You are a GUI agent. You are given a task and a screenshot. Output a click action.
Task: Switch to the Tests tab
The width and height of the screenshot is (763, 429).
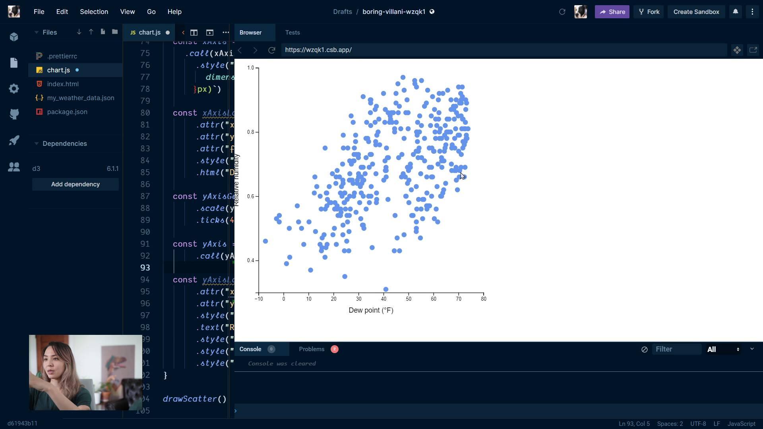pos(292,33)
